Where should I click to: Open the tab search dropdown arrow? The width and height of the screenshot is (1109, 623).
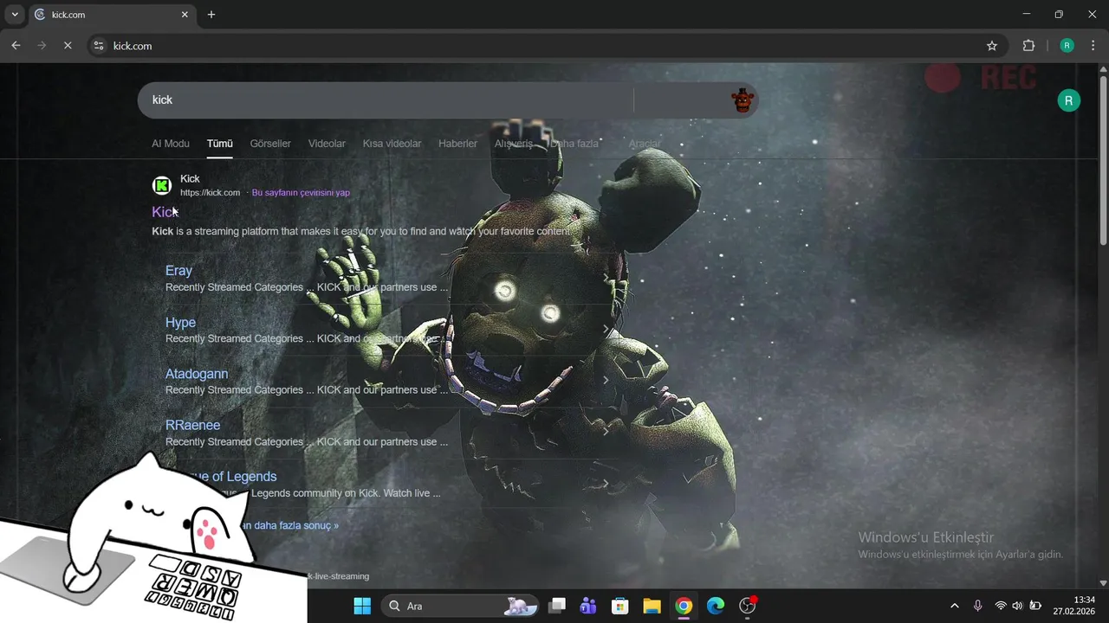pos(15,15)
